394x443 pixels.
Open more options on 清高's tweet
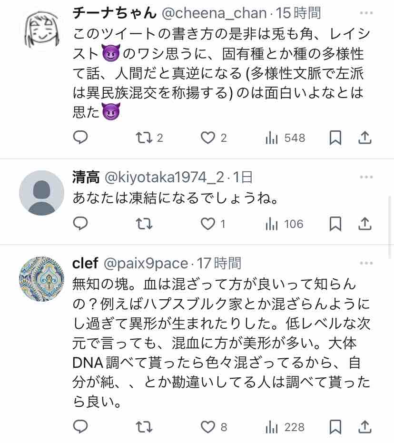tap(366, 177)
